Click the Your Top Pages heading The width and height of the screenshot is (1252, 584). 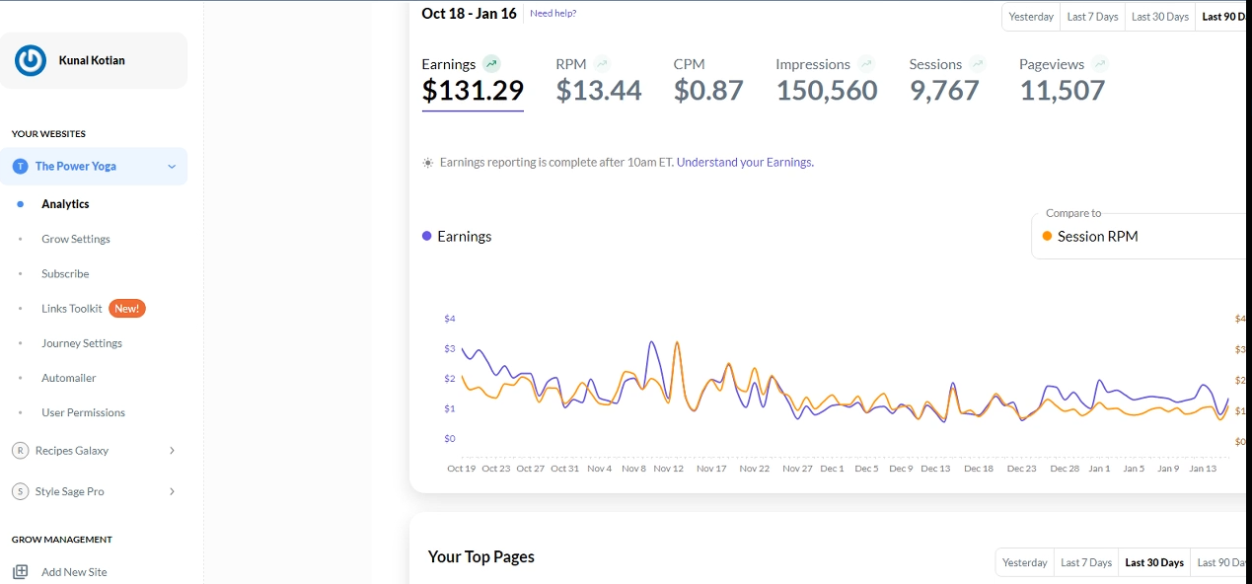(481, 556)
